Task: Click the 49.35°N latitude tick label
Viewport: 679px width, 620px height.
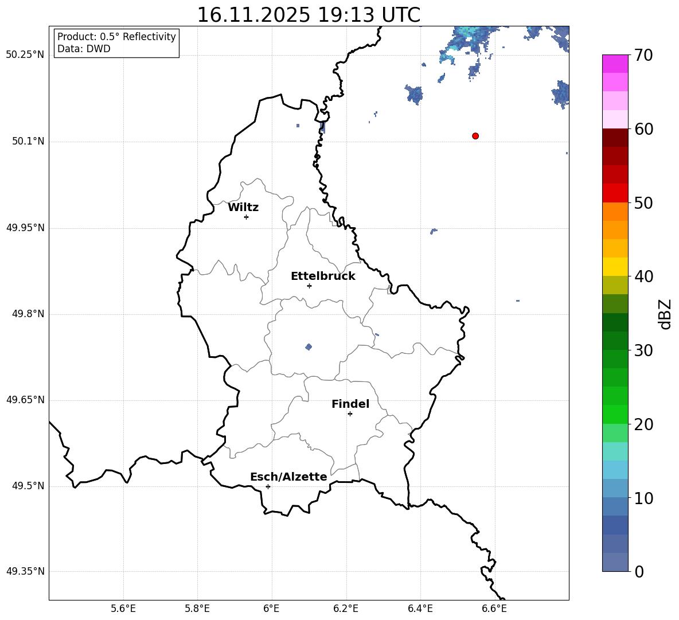Action: (25, 571)
